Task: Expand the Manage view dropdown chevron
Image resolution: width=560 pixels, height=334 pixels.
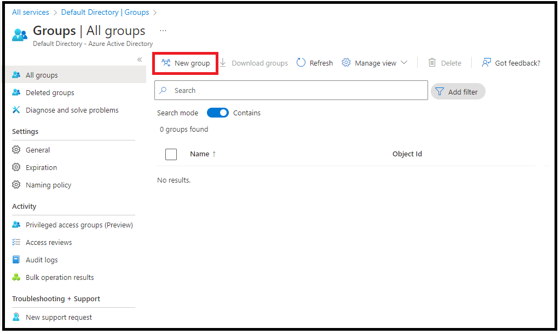Action: click(x=404, y=63)
